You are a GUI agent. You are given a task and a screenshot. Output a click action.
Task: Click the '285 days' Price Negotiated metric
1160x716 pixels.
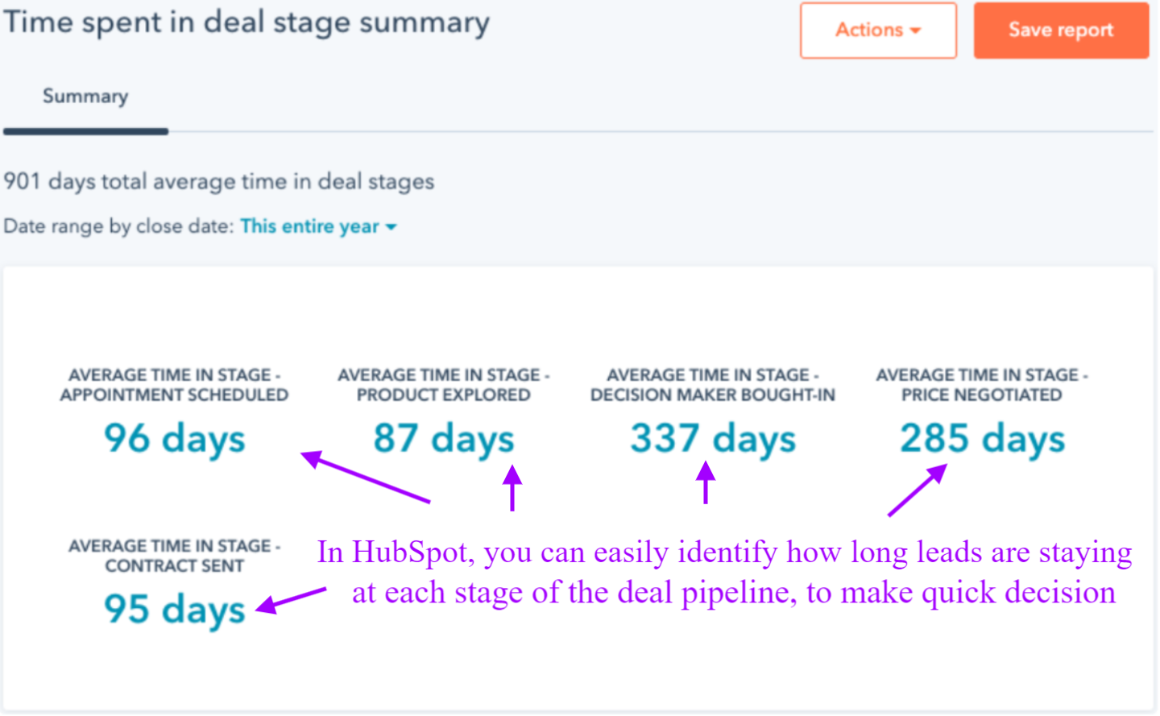tap(981, 438)
